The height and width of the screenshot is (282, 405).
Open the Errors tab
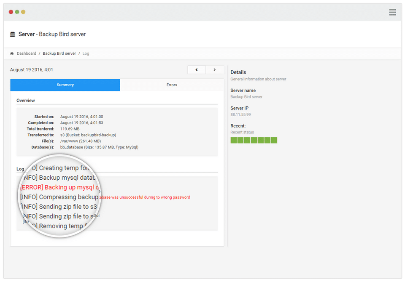pos(172,85)
